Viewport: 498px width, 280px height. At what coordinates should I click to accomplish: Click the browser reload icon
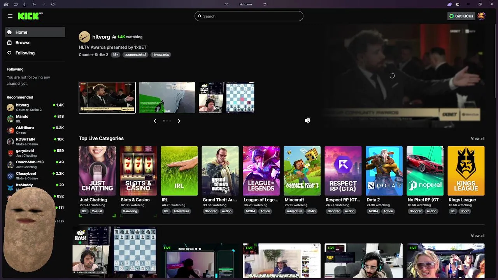[53, 4]
